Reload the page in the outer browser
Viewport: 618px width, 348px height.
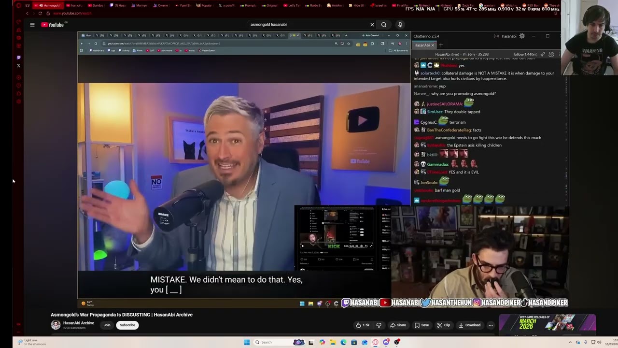point(40,14)
